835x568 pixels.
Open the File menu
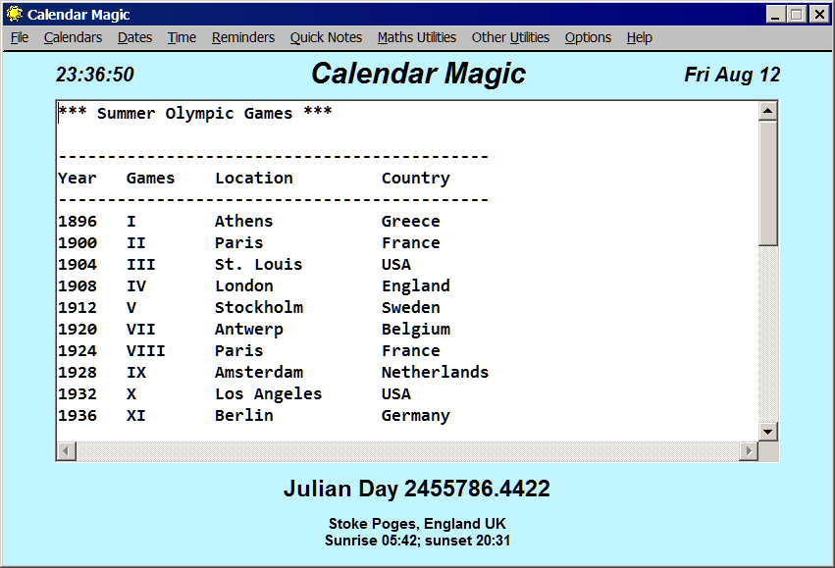click(x=20, y=37)
